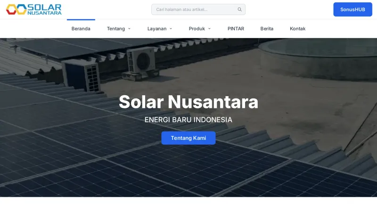Open the Kontak navigation link
This screenshot has height=212, width=377.
click(x=297, y=29)
